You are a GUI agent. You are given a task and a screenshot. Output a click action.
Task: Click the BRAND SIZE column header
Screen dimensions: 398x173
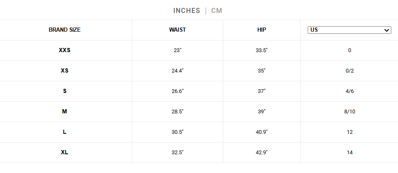click(64, 30)
